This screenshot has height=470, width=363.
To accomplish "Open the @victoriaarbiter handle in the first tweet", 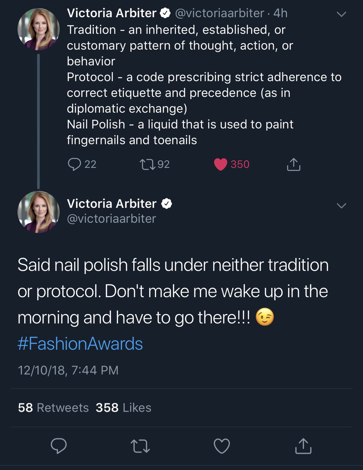I will click(x=219, y=13).
